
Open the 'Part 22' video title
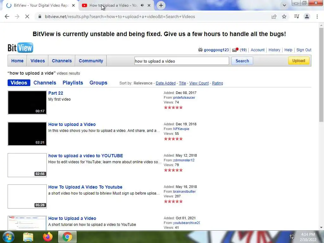tap(56, 93)
